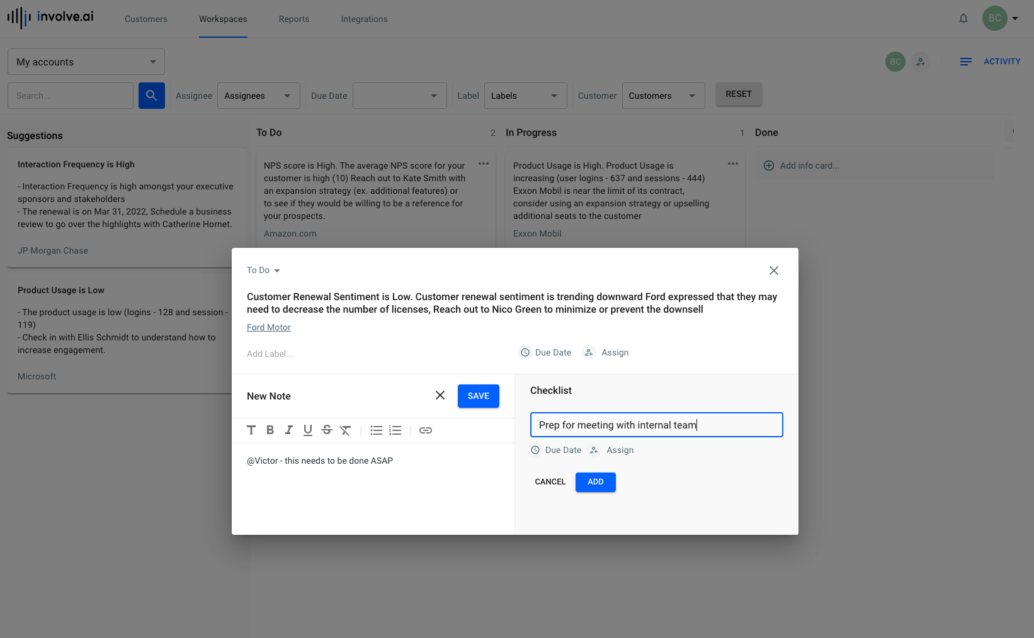
Task: Click the checklist Assign label
Action: [620, 450]
